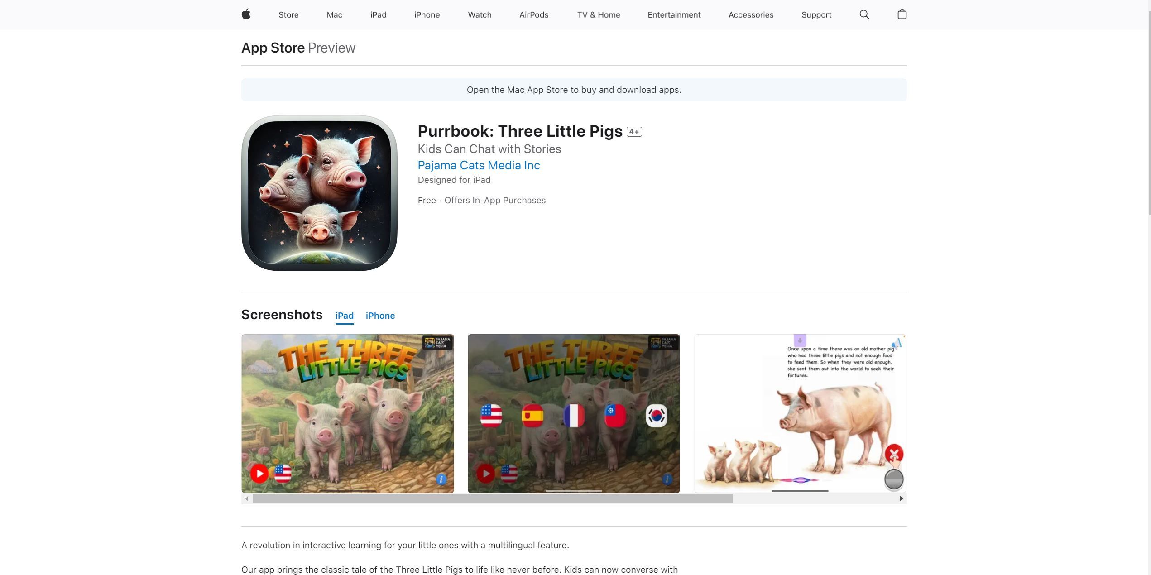
Task: Click the Apple logo
Action: click(x=246, y=14)
